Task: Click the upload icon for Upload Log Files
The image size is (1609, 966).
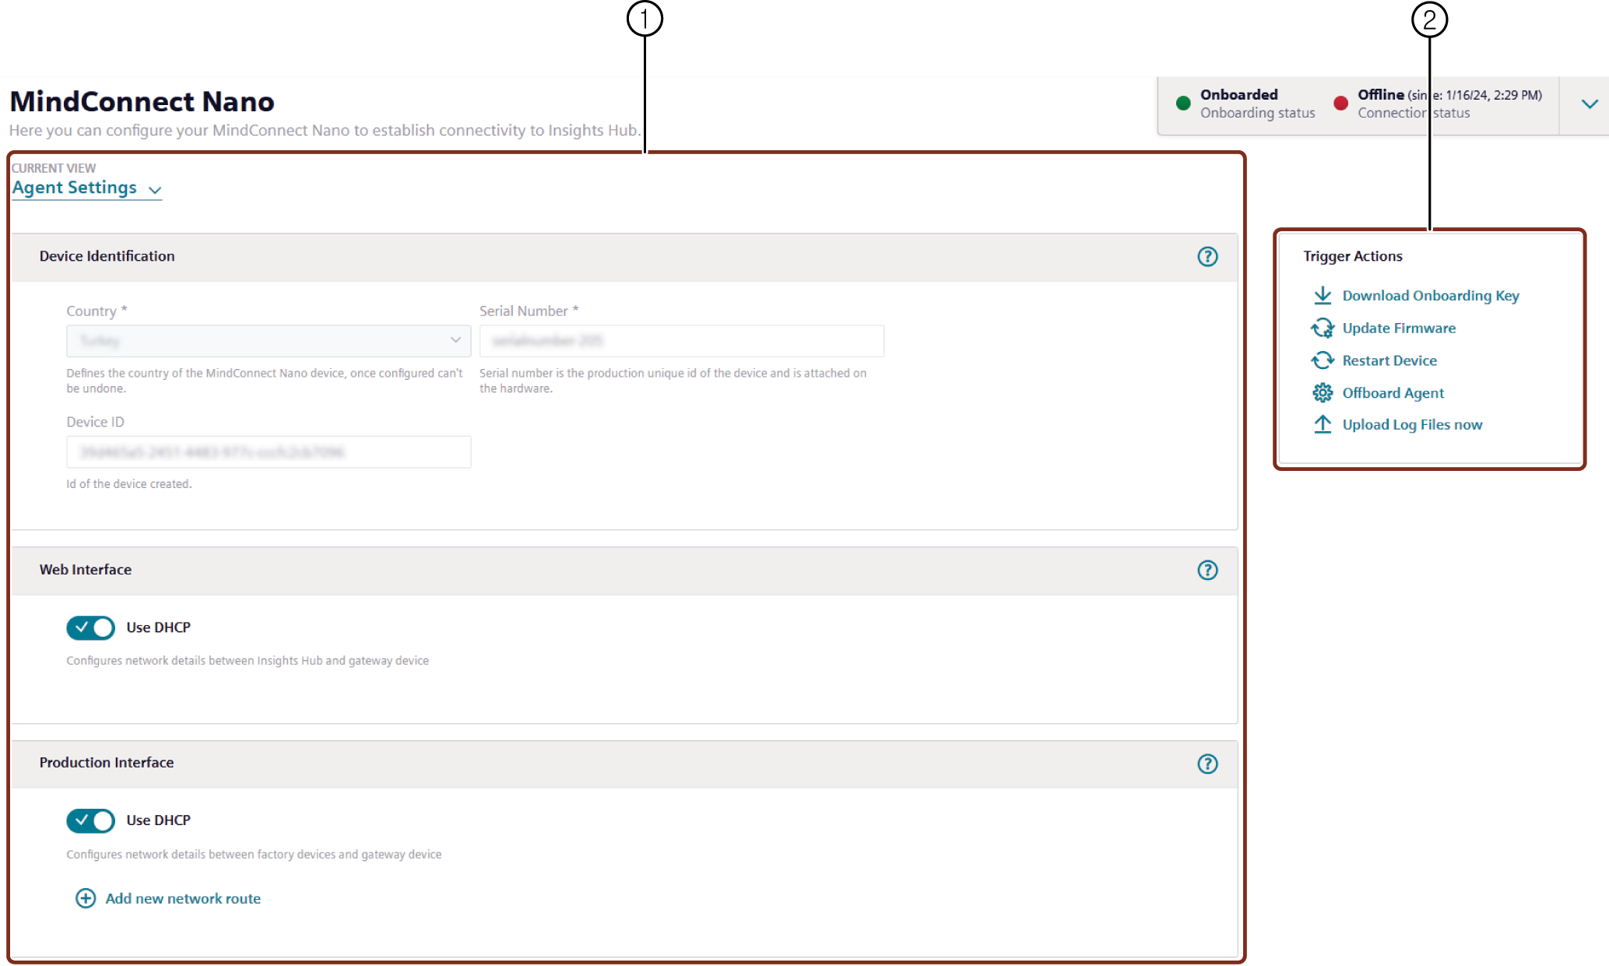Action: click(x=1323, y=424)
